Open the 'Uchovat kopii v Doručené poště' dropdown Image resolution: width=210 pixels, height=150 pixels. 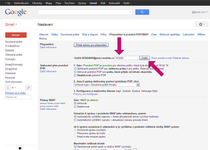pos(107,85)
